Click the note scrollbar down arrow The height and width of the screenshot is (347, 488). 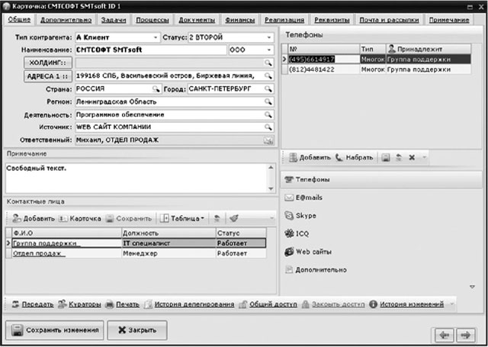pos(271,188)
